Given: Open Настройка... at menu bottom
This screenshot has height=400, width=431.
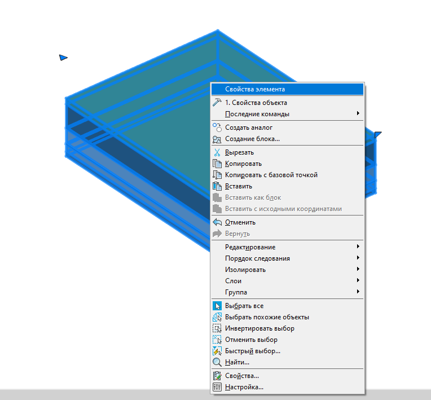Looking at the screenshot, I should [244, 387].
